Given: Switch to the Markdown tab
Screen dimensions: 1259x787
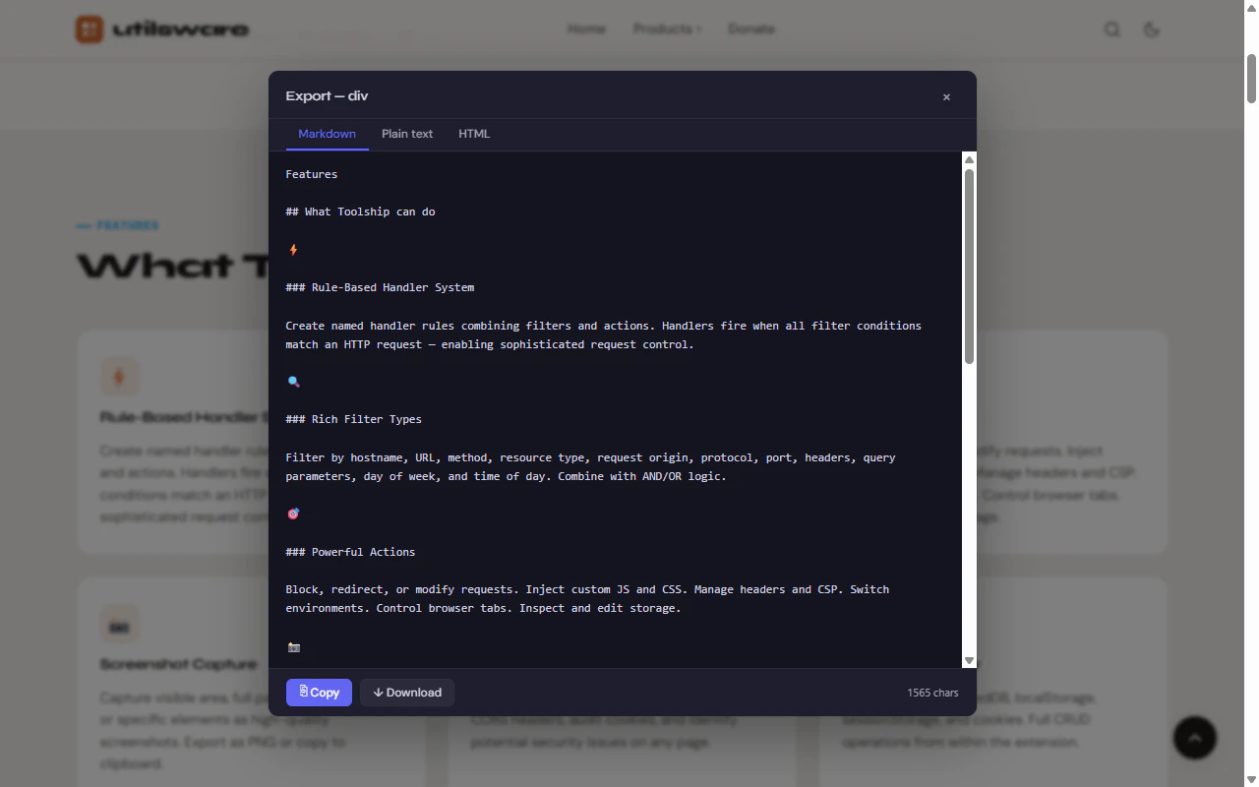Looking at the screenshot, I should click(x=328, y=134).
